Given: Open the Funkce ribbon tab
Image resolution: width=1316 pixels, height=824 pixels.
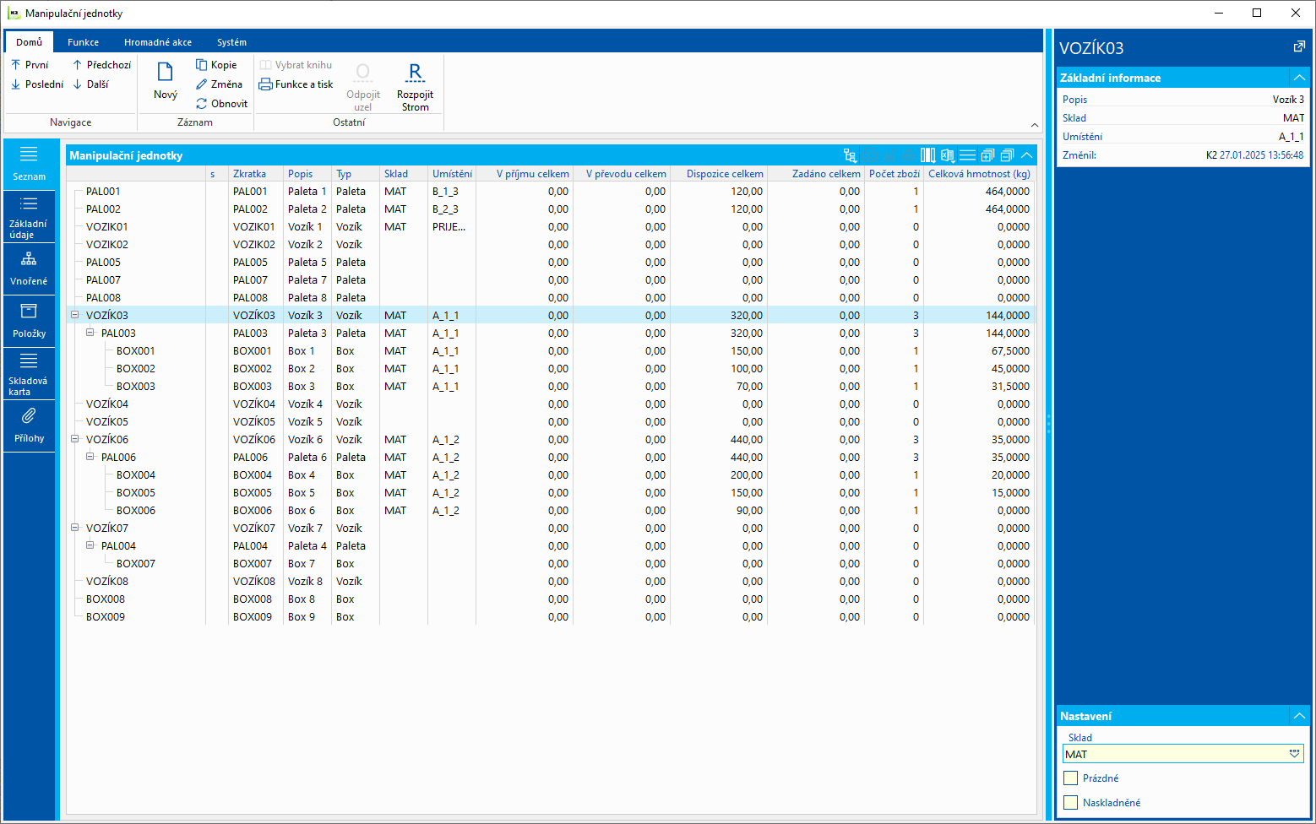Looking at the screenshot, I should click(83, 42).
